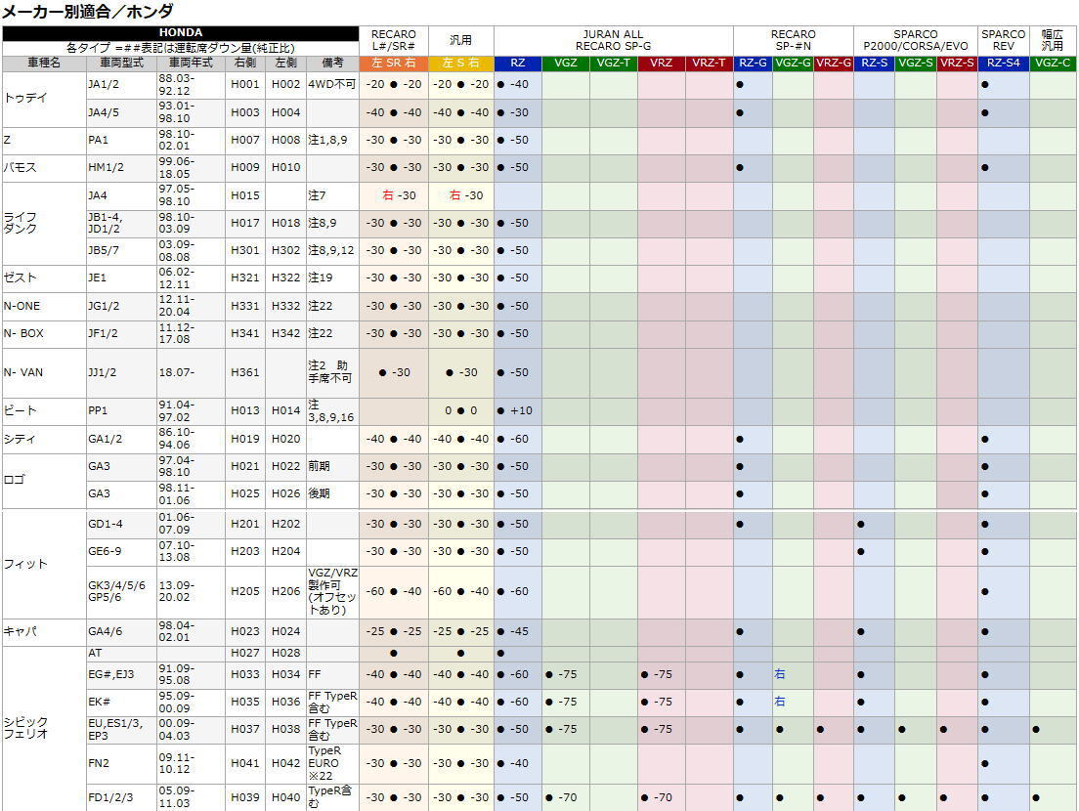This screenshot has height=811, width=1079.
Task: Click the HONDA header cell
Action: click(x=181, y=32)
